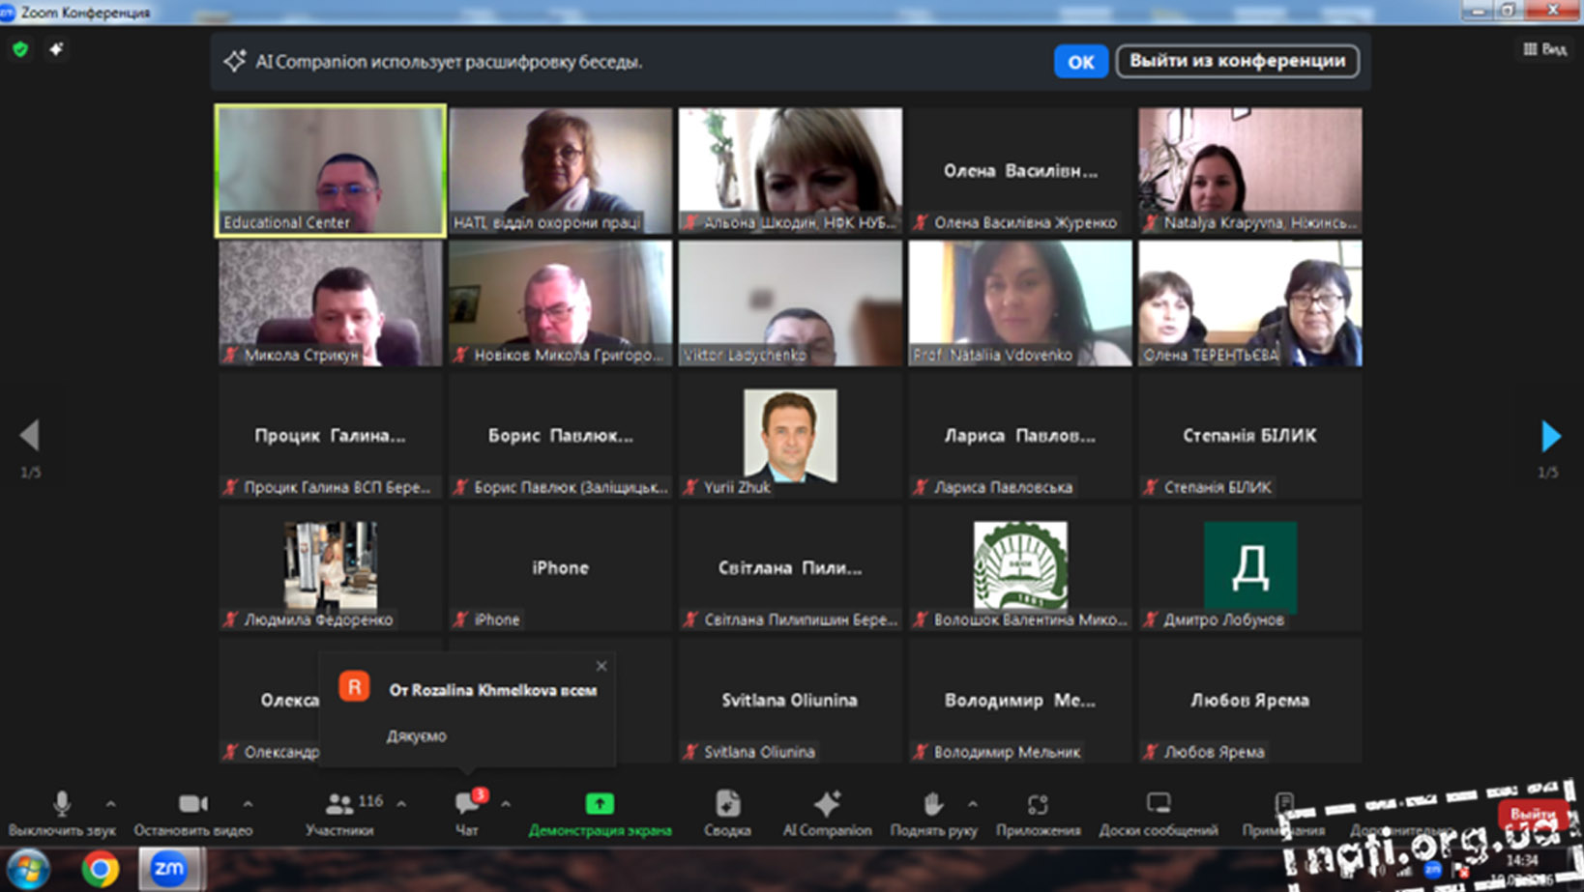
Task: Open the Participants list
Action: tap(340, 813)
